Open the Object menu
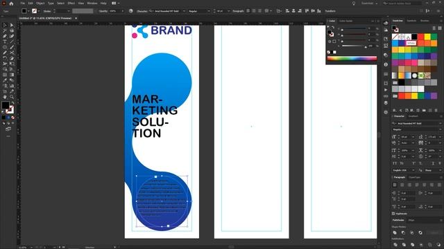Image resolution: width=444 pixels, height=249 pixels. coord(40,3)
